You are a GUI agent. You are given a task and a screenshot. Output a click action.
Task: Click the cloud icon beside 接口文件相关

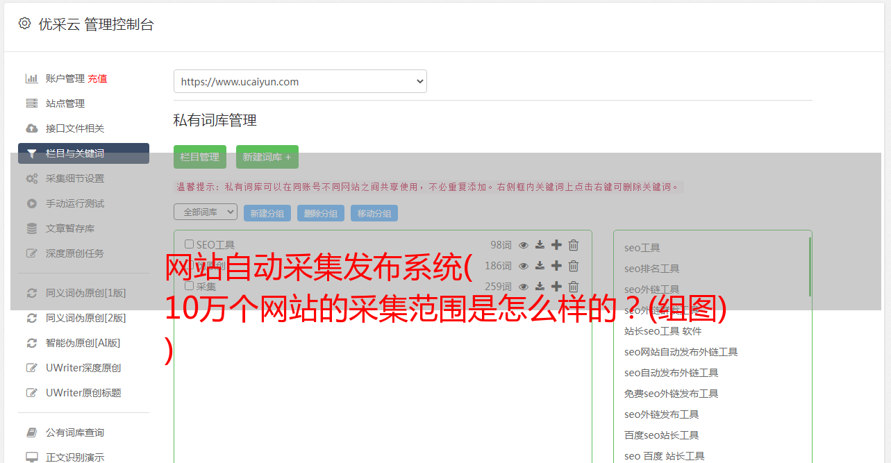click(32, 128)
